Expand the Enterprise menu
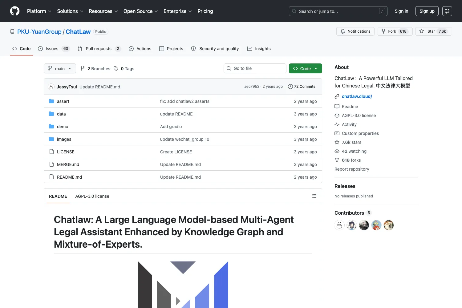462x308 pixels. point(178,11)
